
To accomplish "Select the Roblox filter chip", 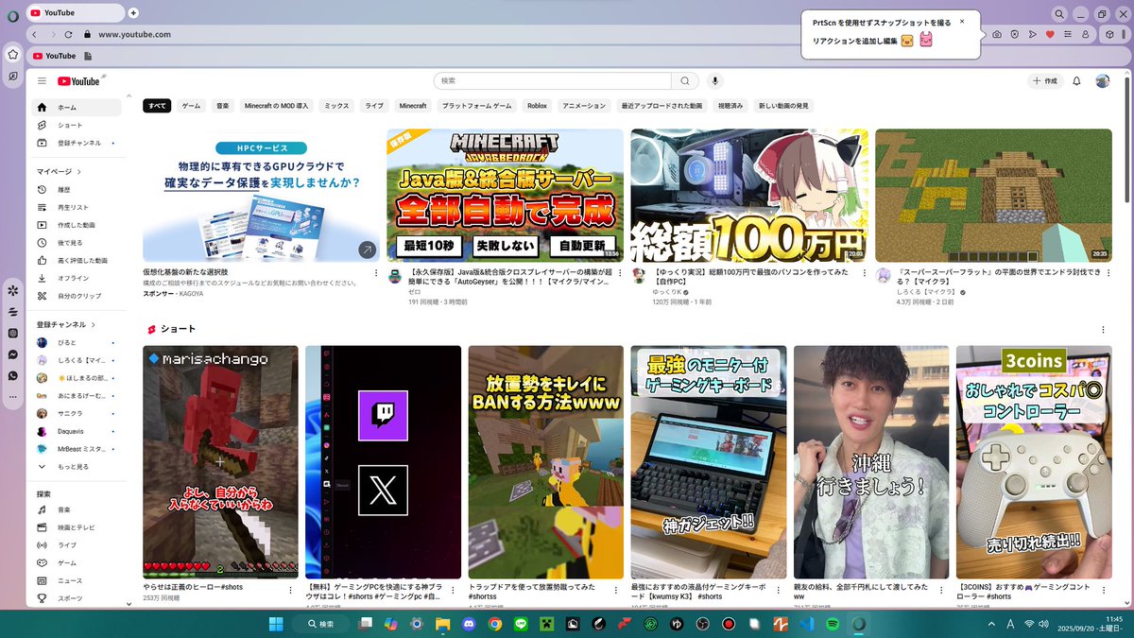I will (x=537, y=106).
